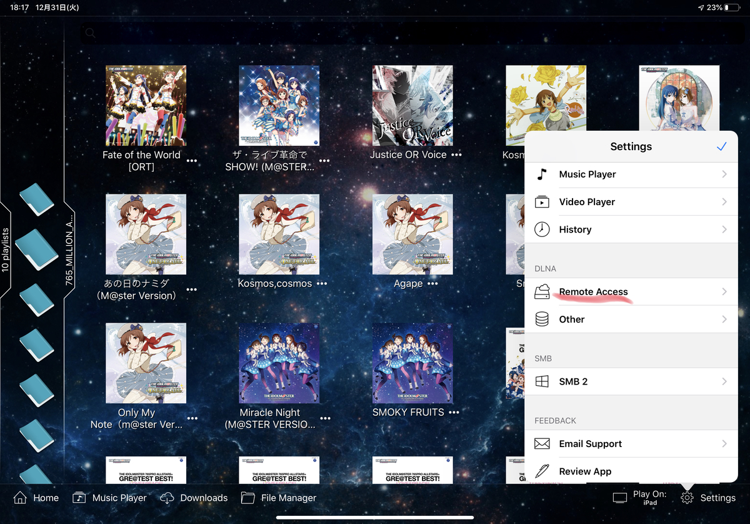750x524 pixels.
Task: Tap the Review App pen icon
Action: (542, 471)
